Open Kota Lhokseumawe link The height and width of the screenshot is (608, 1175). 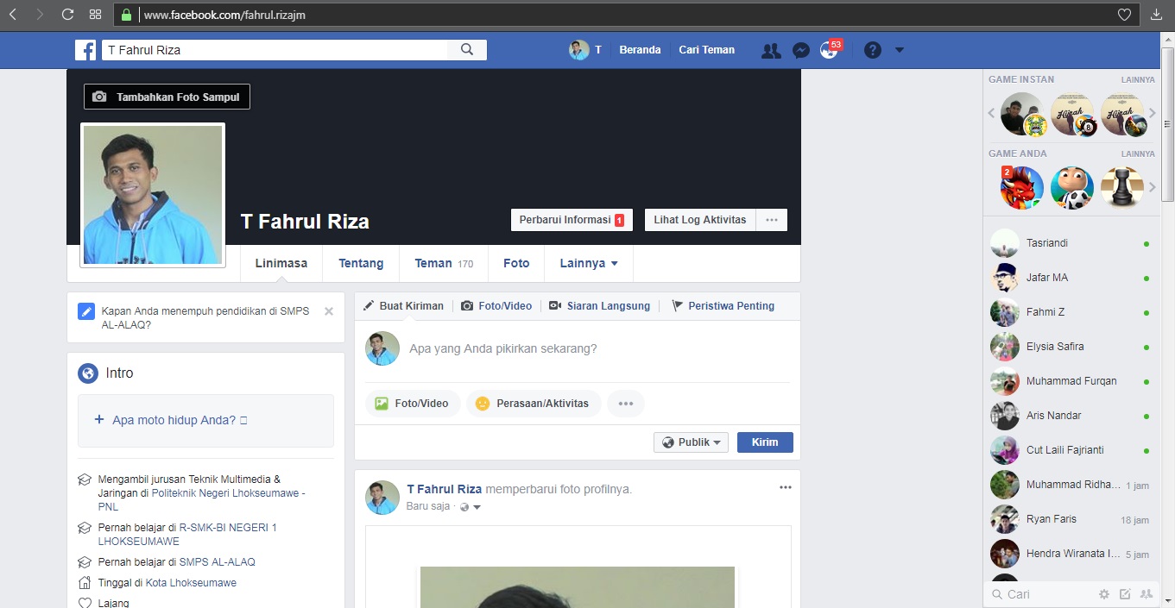(x=191, y=582)
